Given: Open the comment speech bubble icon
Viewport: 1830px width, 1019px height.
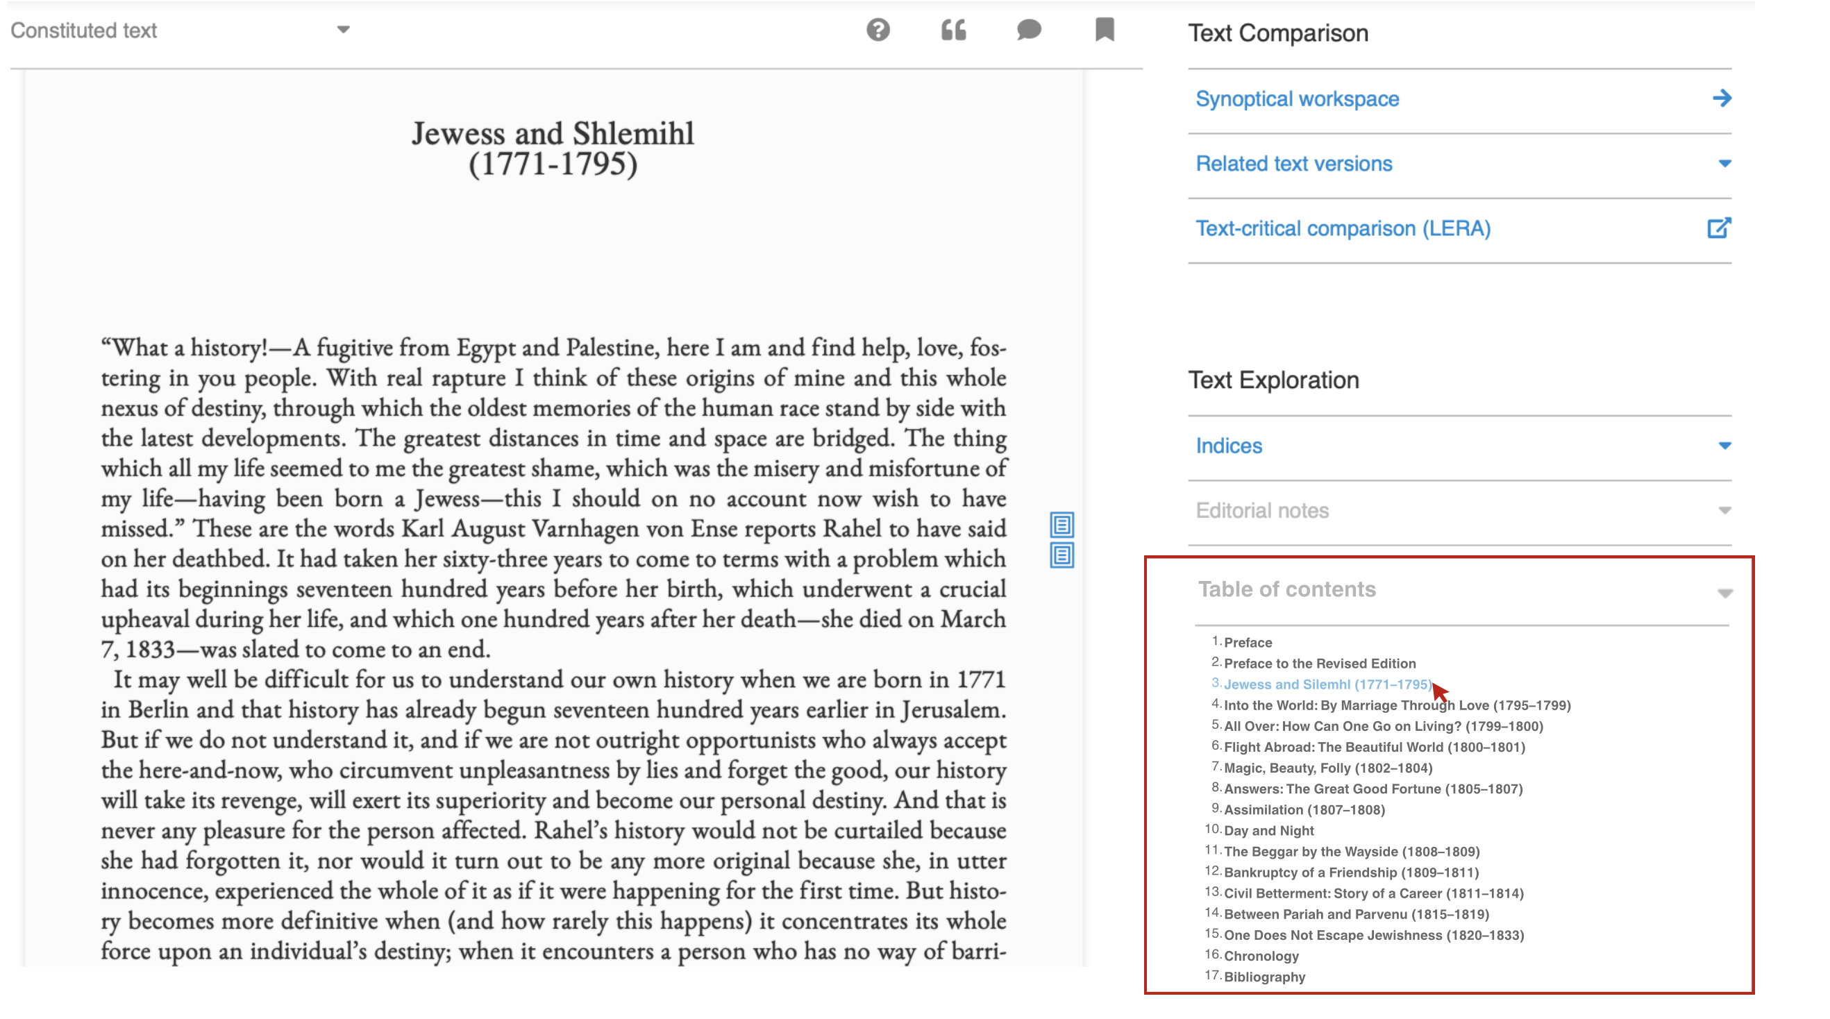Looking at the screenshot, I should click(1029, 30).
